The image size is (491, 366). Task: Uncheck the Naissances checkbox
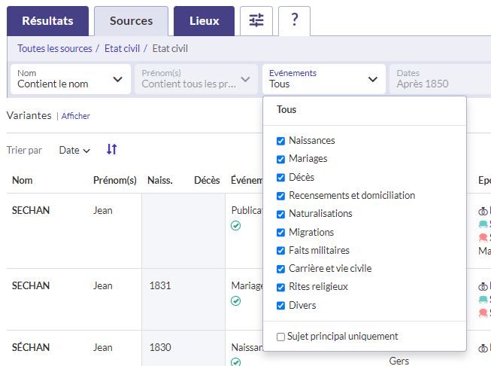point(281,141)
